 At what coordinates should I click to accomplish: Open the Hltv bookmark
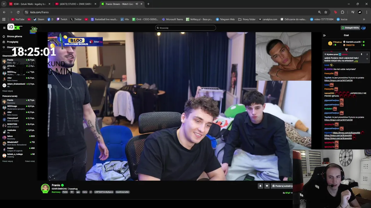point(125,19)
